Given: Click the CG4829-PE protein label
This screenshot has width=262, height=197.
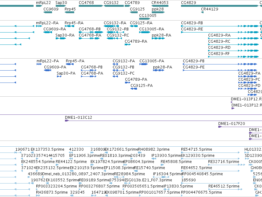Looking at the screenshot, I should [x=194, y=67].
